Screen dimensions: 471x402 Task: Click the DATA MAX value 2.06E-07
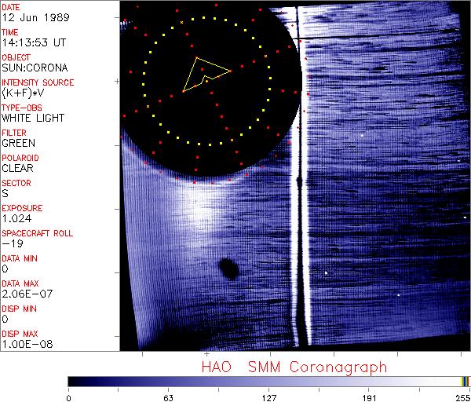point(25,294)
